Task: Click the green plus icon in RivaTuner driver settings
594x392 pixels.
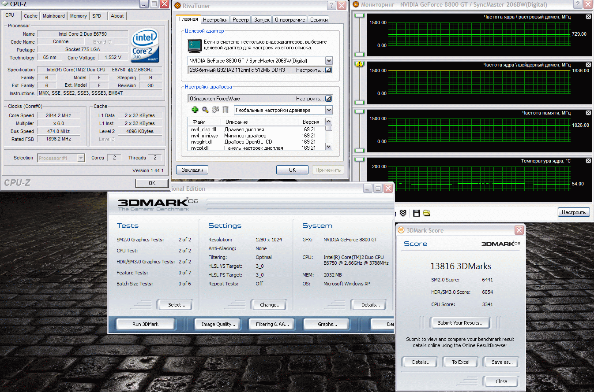Action: (x=195, y=110)
